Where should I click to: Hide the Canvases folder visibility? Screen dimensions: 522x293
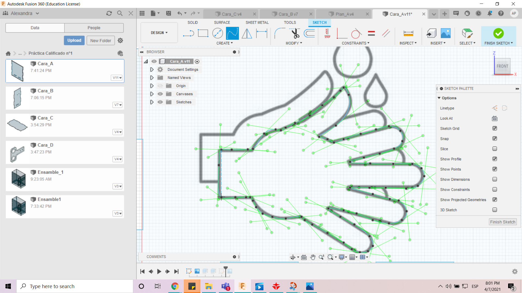coord(160,94)
